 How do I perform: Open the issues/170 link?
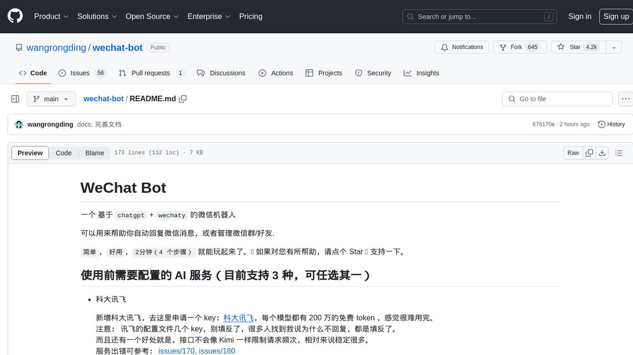point(176,351)
